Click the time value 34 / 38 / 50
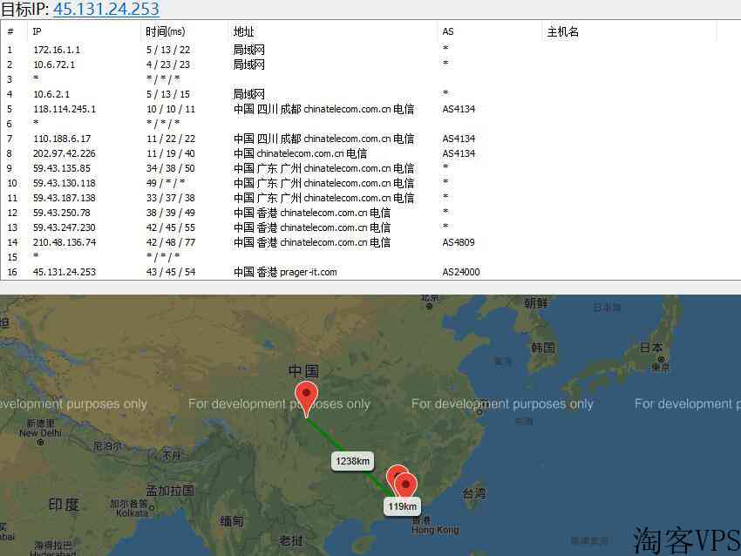The height and width of the screenshot is (556, 741). coord(171,168)
